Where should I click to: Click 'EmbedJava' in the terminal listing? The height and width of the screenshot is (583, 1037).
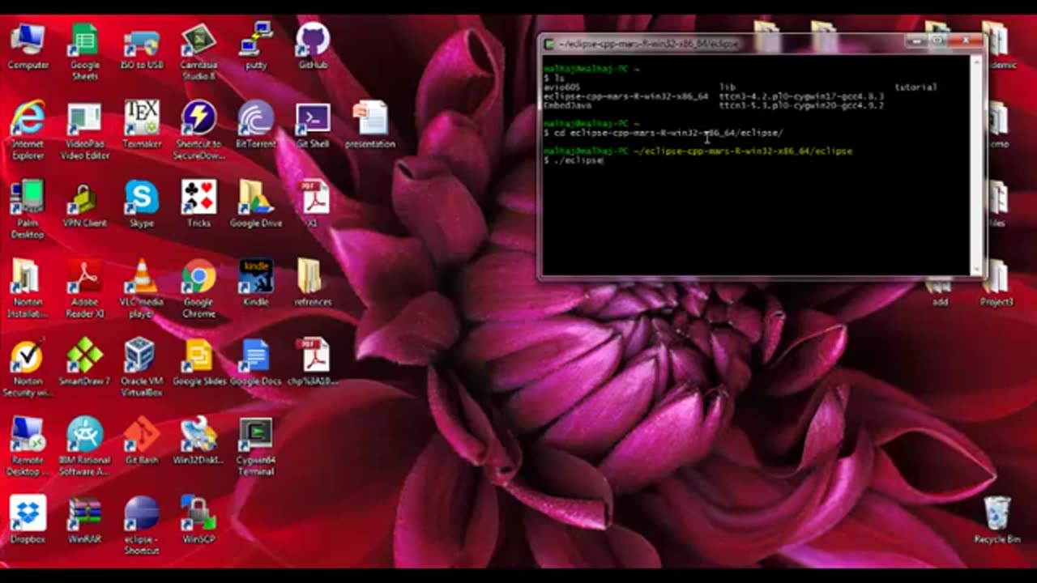[x=568, y=105]
